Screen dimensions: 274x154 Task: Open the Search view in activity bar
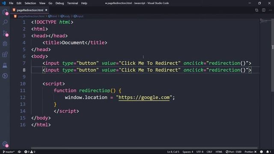click(5, 22)
